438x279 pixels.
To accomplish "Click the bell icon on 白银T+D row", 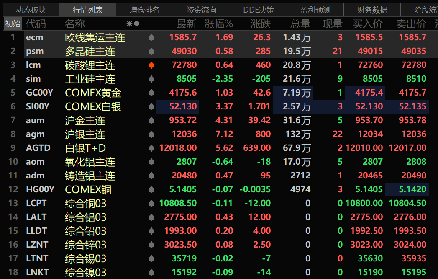I will click(x=151, y=148).
